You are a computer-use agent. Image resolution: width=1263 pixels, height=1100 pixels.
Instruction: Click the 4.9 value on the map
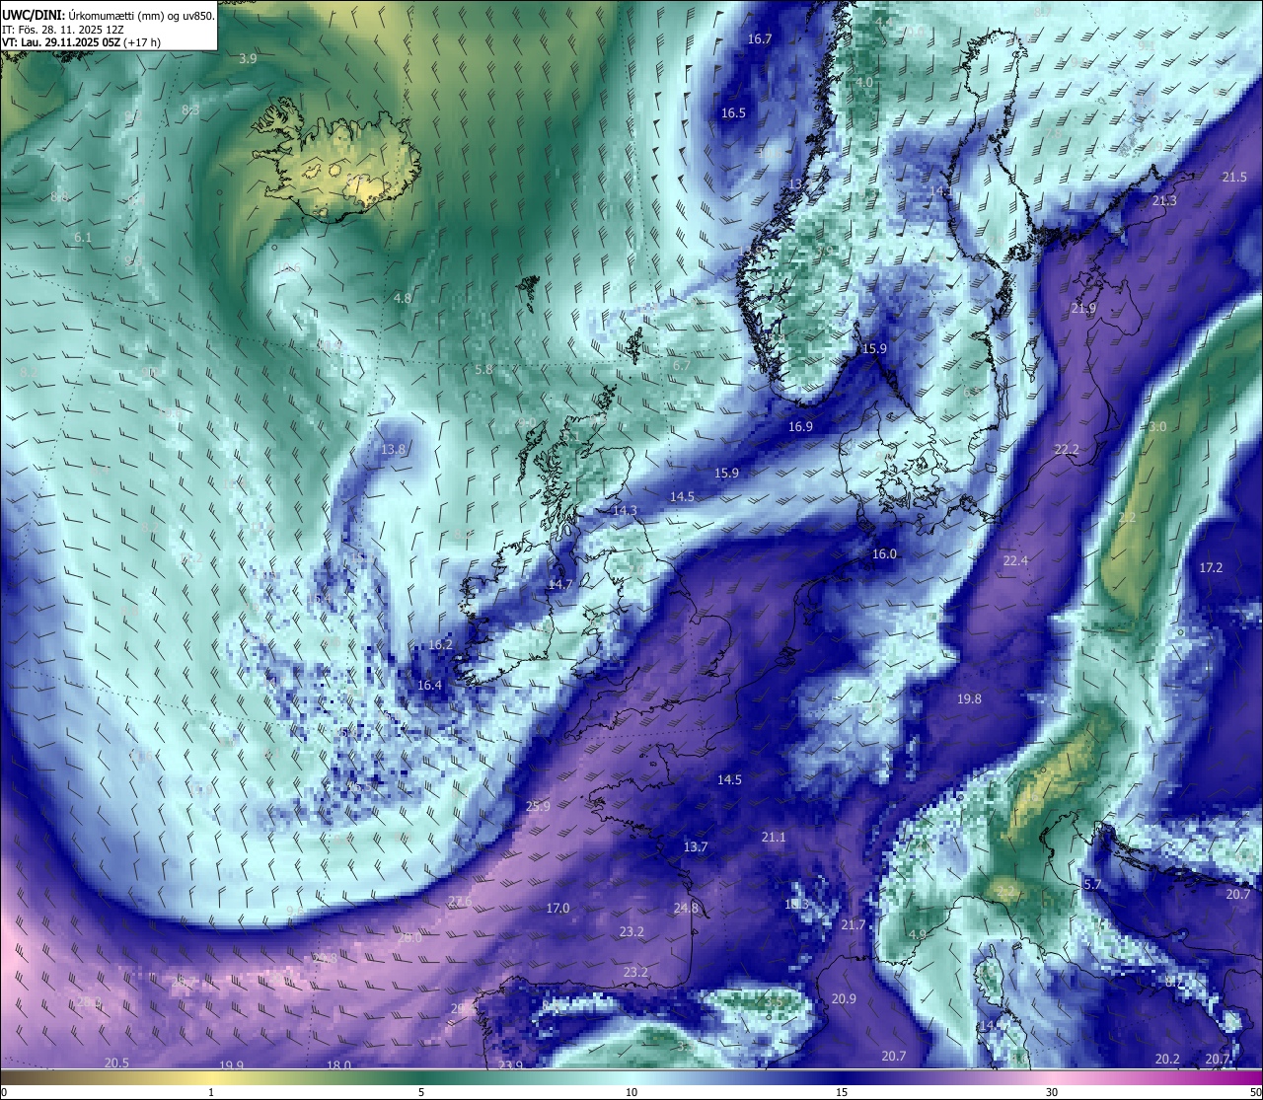(x=917, y=935)
